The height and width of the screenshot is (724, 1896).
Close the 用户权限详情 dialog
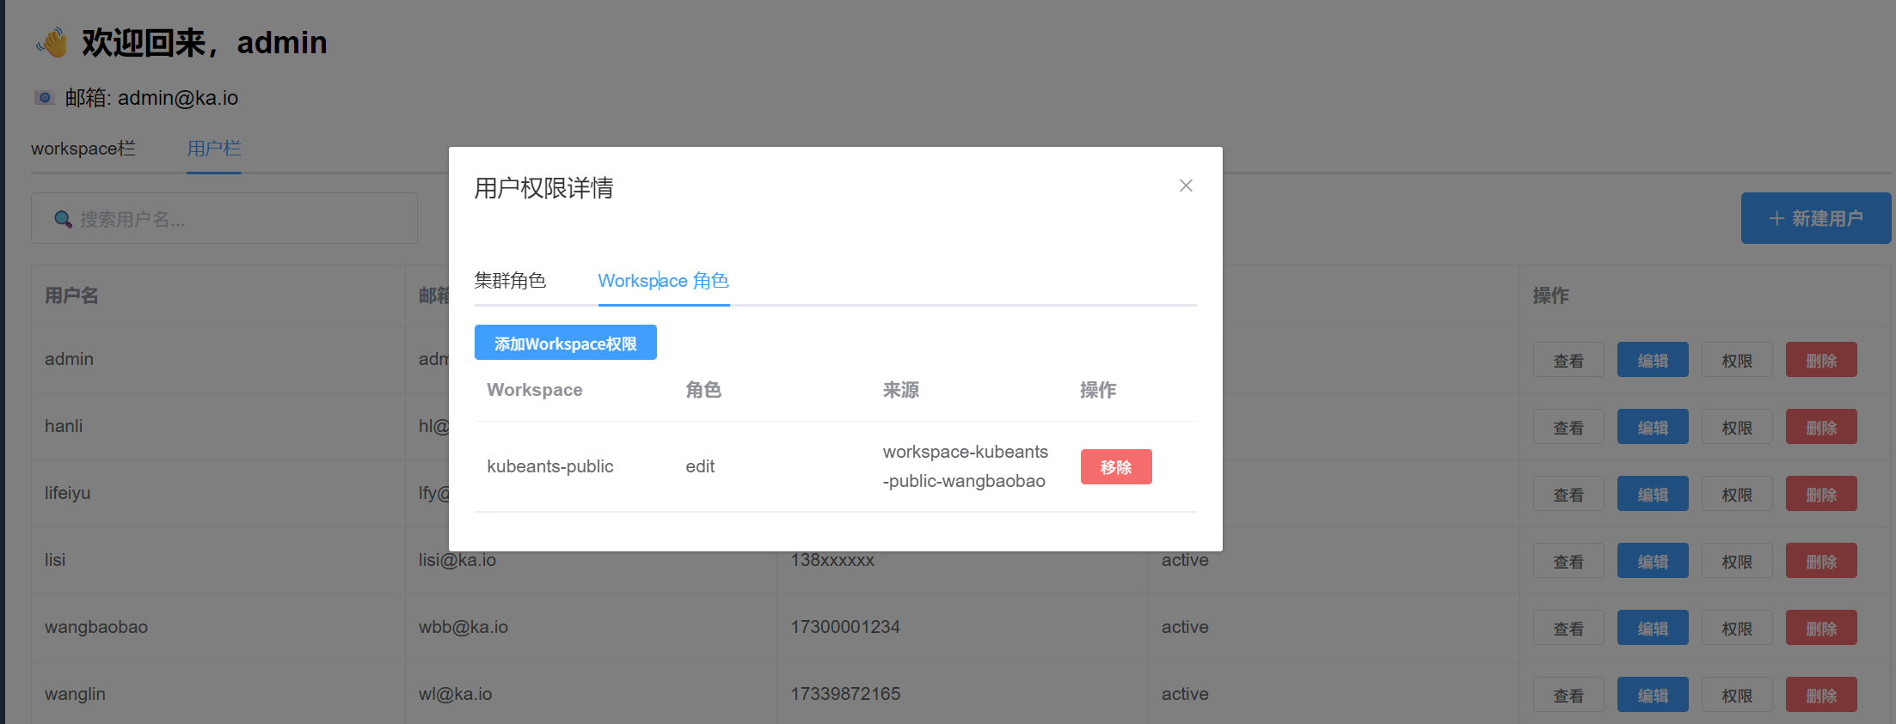(x=1186, y=186)
